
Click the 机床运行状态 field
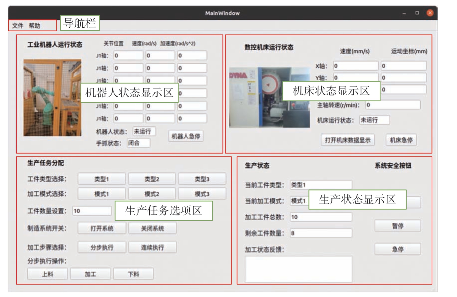(374, 120)
